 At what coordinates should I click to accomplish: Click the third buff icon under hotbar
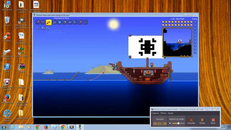point(48,28)
